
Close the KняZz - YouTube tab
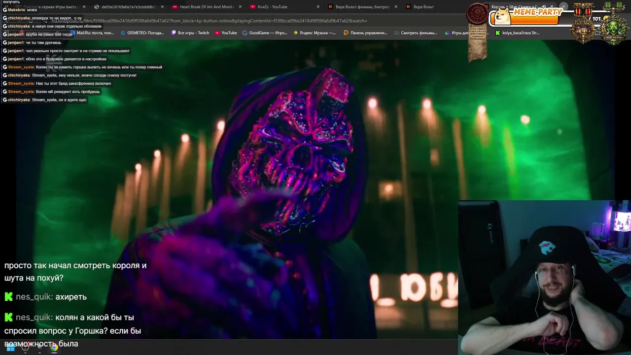(318, 7)
